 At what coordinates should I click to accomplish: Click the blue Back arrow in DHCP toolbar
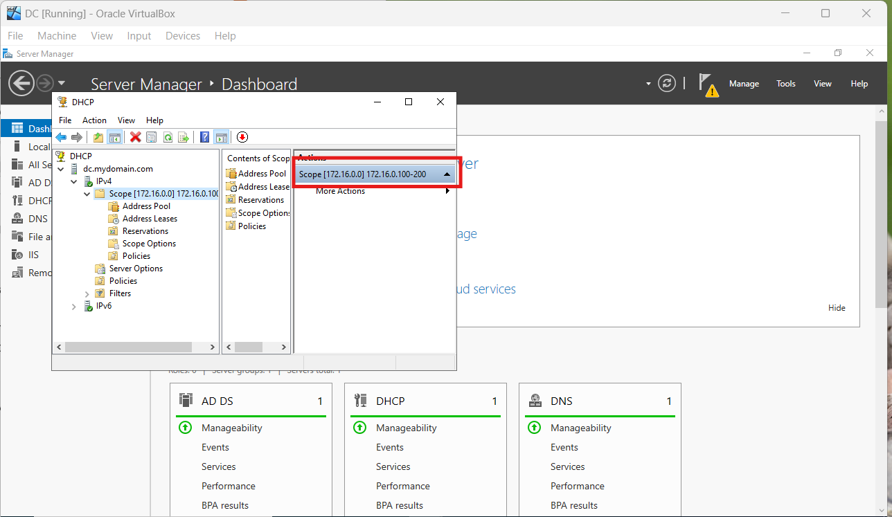(x=61, y=137)
